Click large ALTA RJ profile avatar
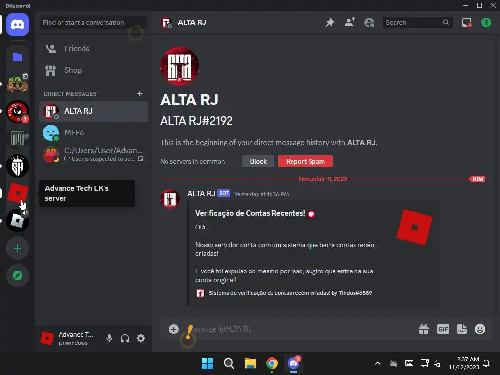 pyautogui.click(x=180, y=66)
